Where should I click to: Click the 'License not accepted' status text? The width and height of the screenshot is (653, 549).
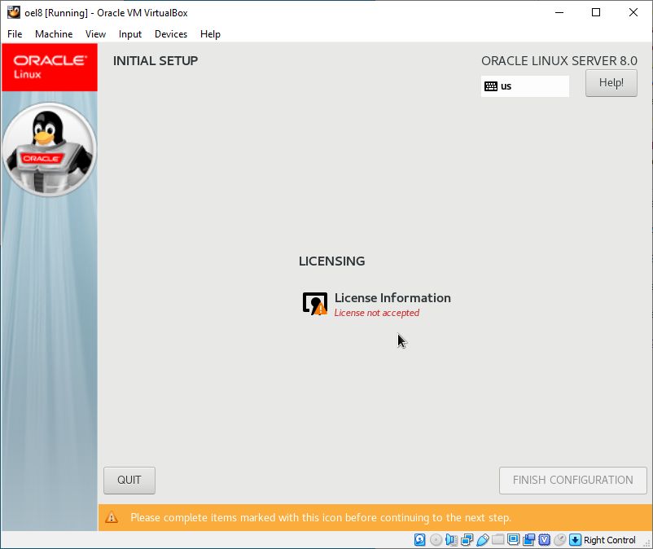[376, 313]
